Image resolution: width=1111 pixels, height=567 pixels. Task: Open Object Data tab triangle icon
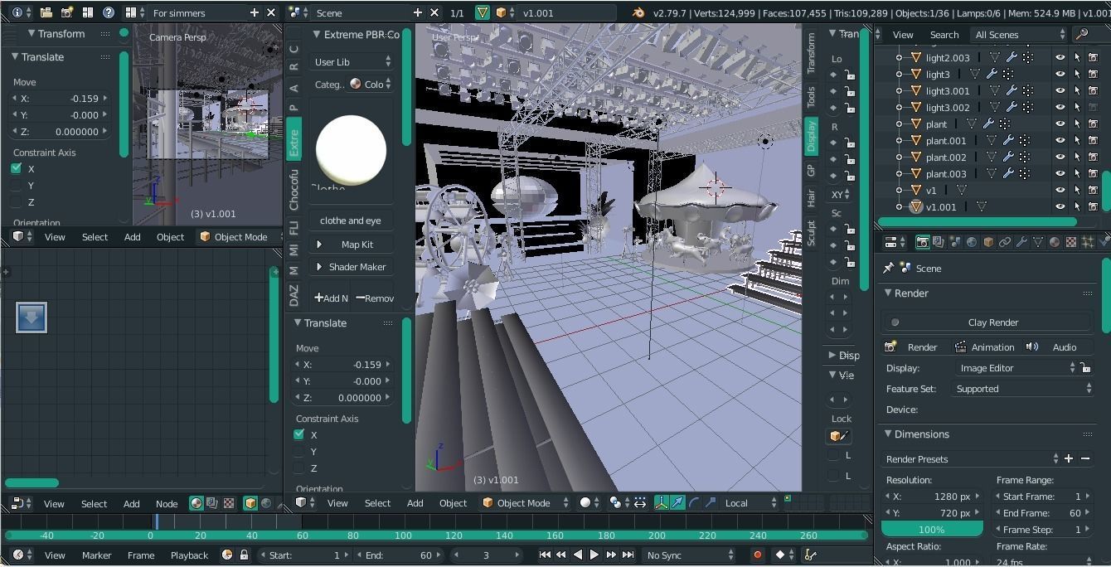(1038, 242)
